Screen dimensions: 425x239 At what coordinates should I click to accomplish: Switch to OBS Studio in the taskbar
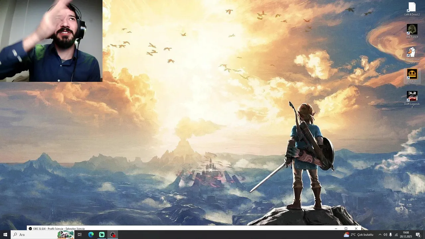point(113,235)
